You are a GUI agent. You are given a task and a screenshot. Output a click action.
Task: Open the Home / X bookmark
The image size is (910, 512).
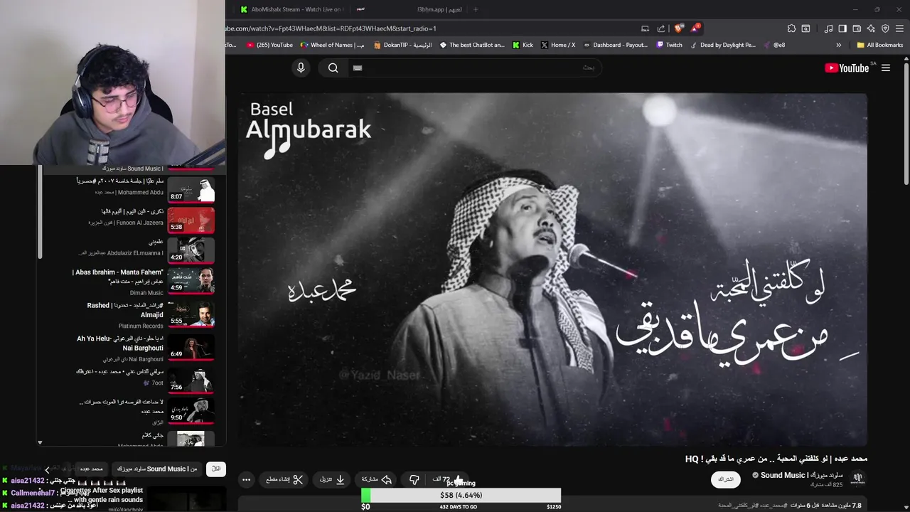(558, 45)
